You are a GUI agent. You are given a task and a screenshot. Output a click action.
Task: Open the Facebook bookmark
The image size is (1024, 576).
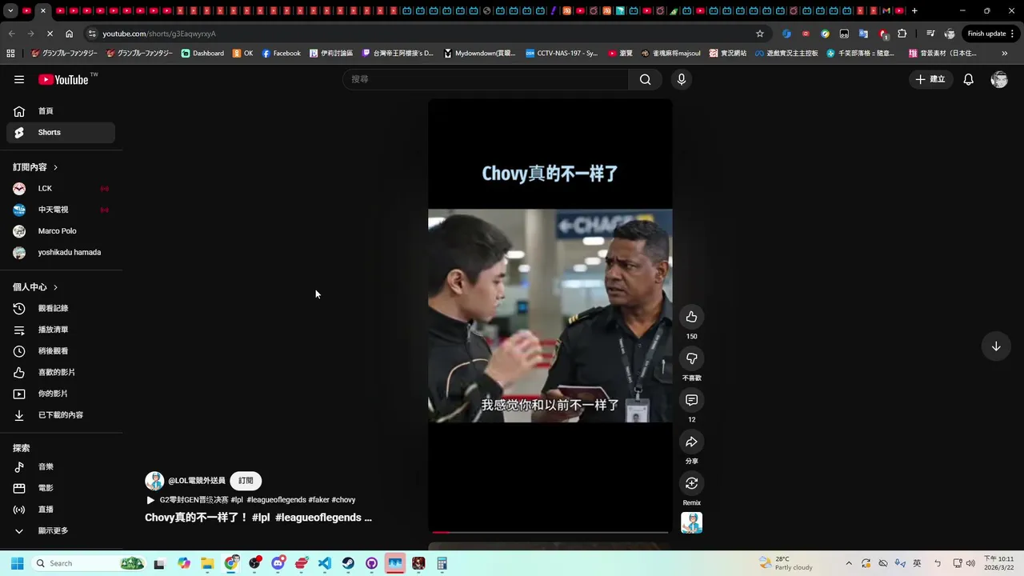[282, 54]
